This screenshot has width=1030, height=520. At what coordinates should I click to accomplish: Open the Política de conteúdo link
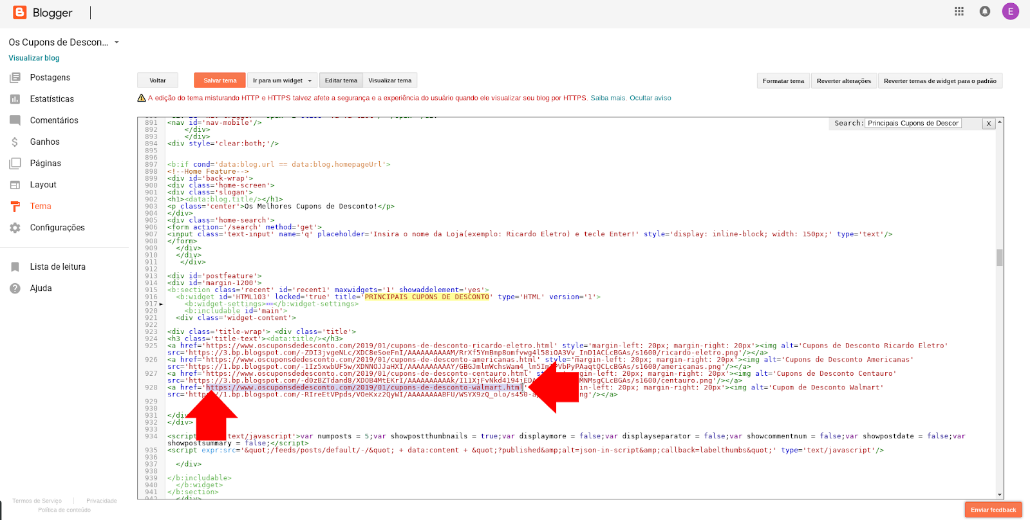click(64, 510)
